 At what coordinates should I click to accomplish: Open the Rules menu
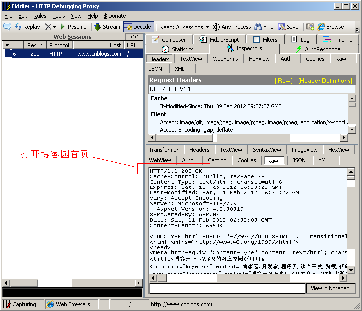coord(40,16)
